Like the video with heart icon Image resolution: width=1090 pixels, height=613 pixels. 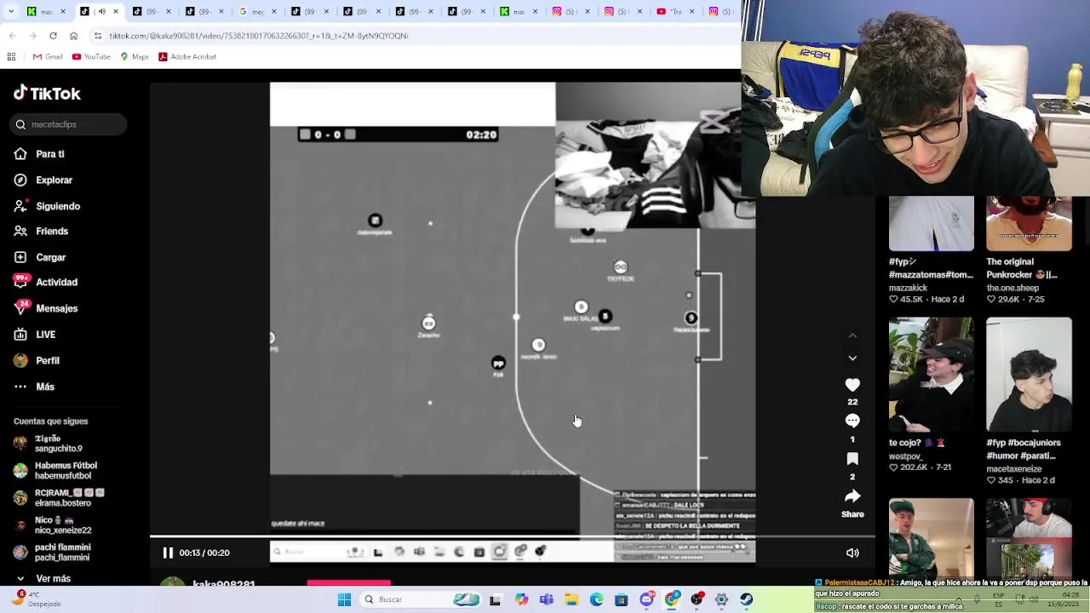click(852, 385)
